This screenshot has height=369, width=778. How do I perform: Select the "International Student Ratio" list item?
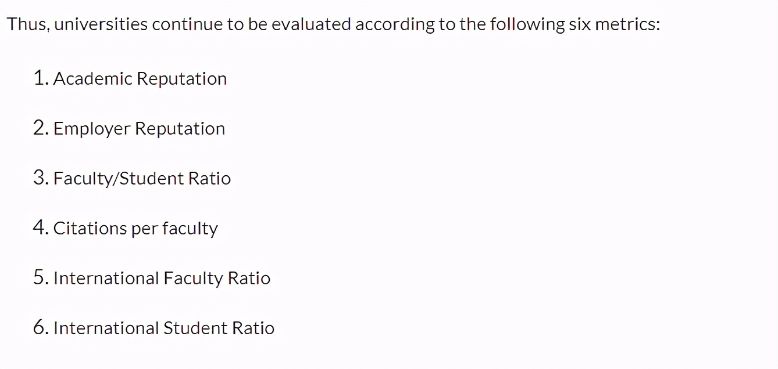pos(163,328)
